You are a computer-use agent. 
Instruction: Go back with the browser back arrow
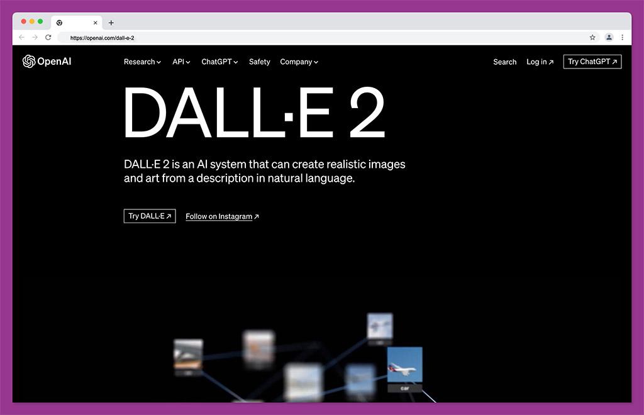pos(22,37)
